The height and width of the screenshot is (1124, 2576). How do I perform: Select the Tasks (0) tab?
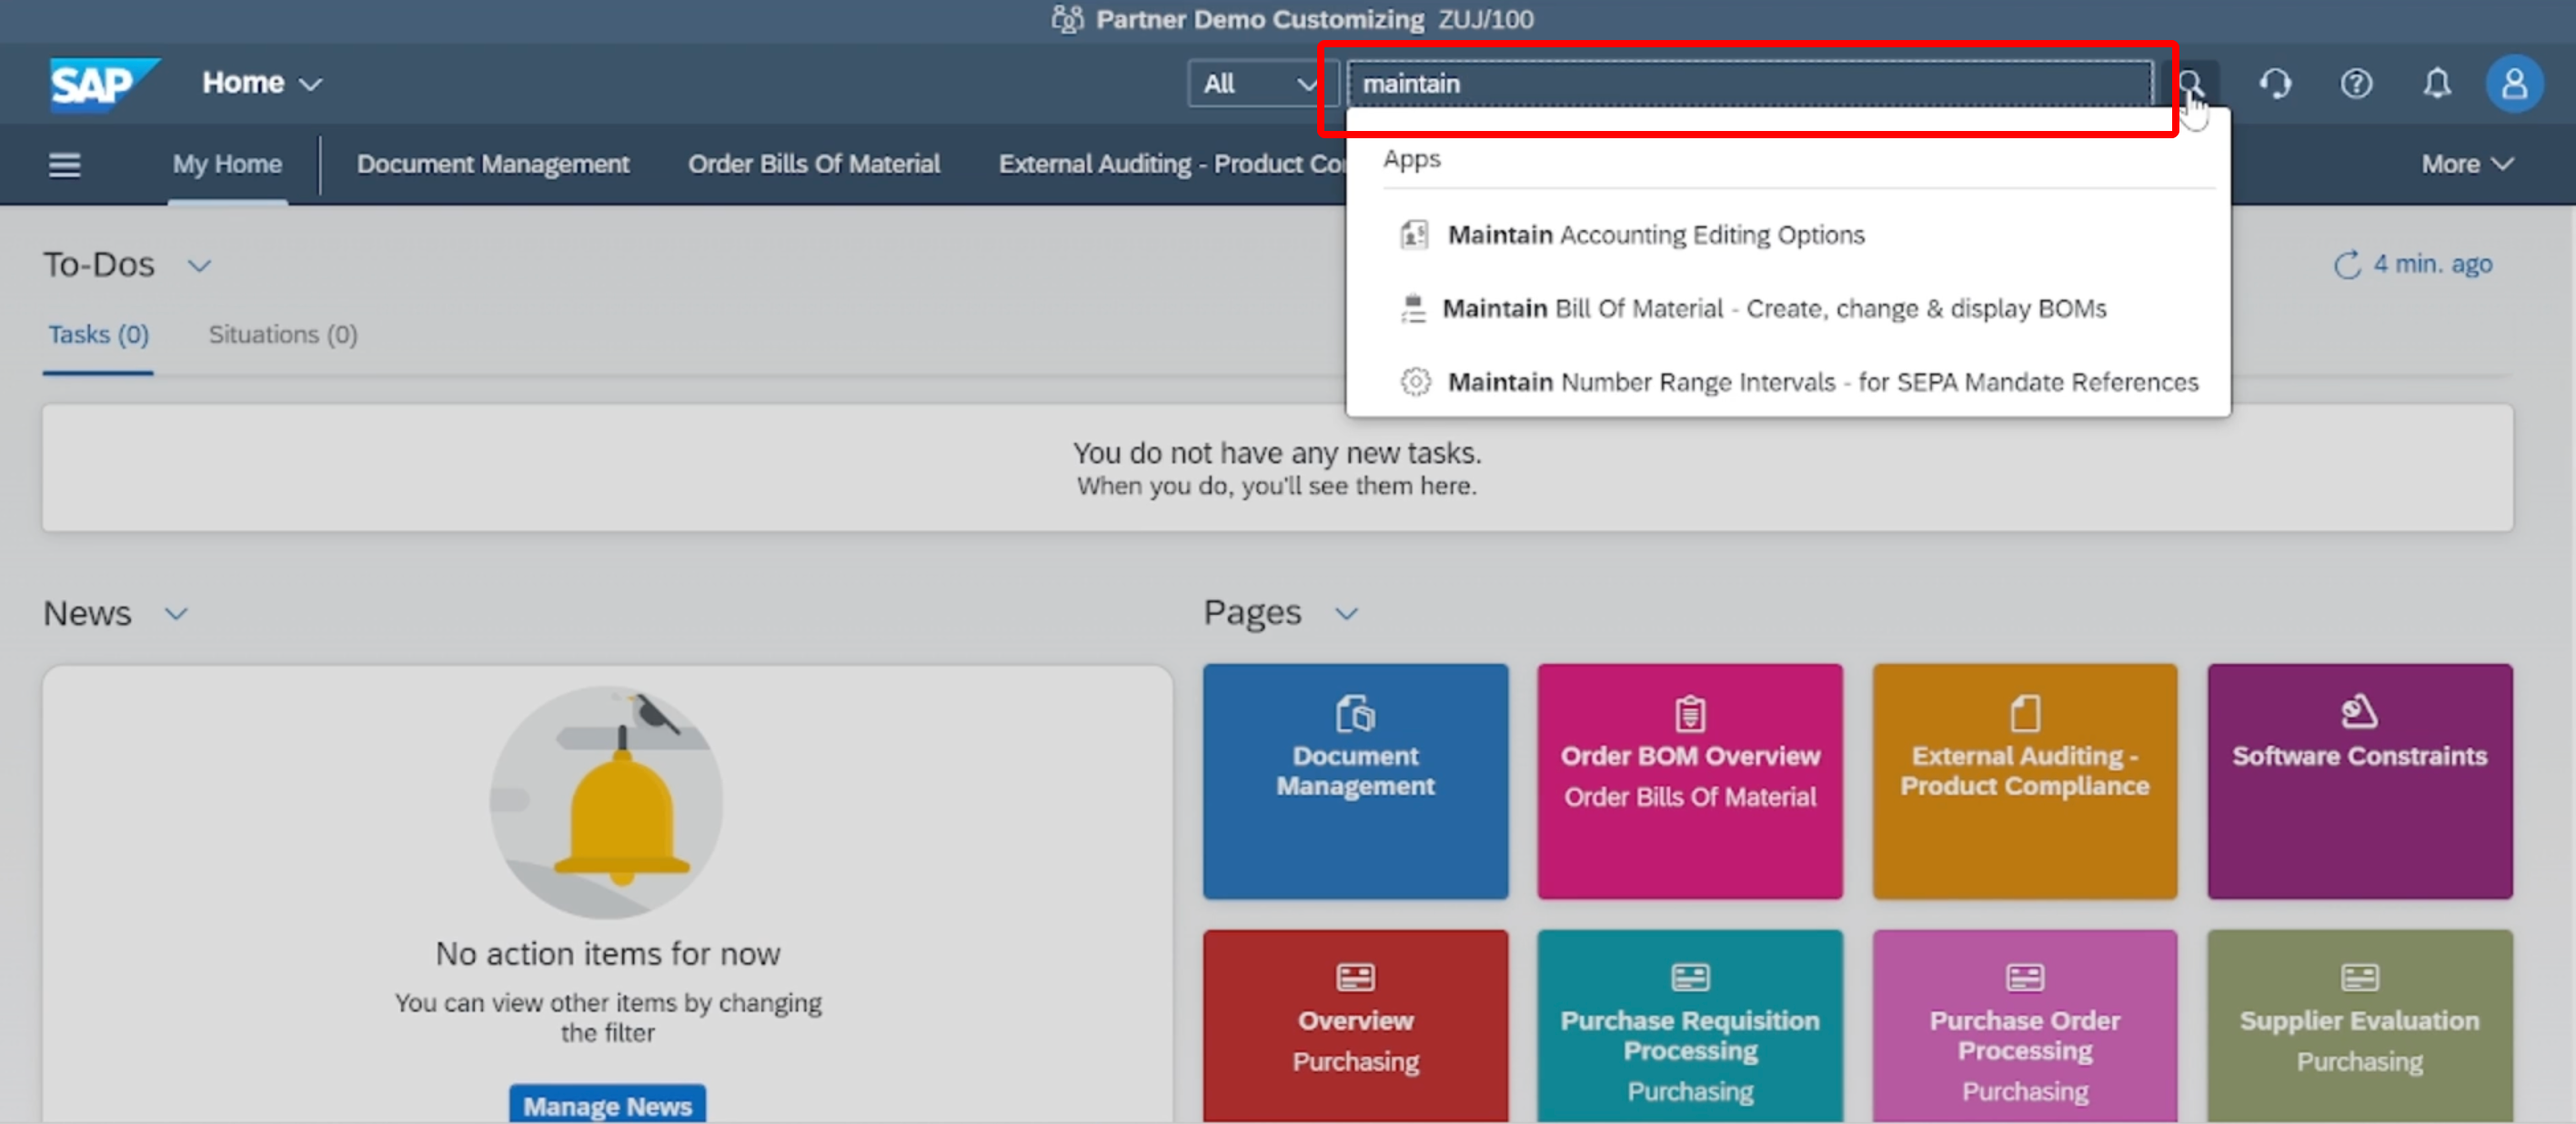[x=98, y=335]
